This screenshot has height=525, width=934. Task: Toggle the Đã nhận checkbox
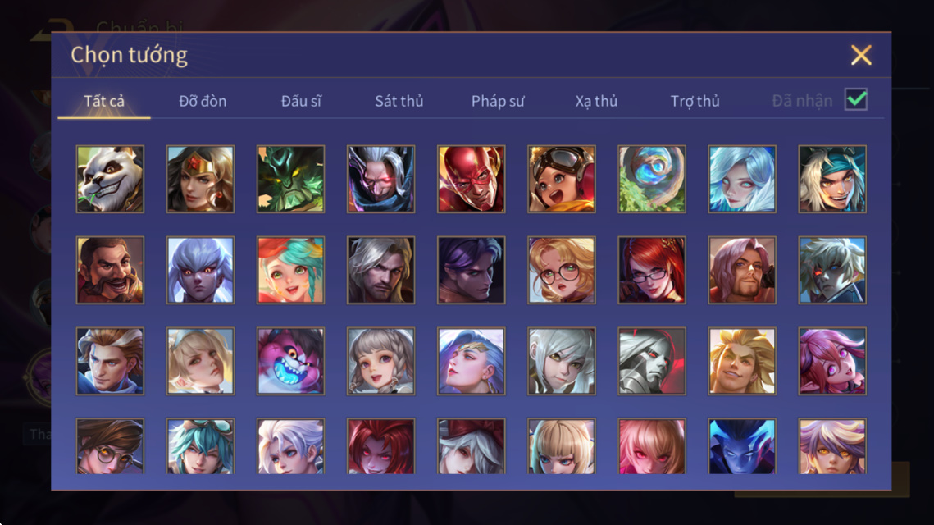[x=856, y=99]
